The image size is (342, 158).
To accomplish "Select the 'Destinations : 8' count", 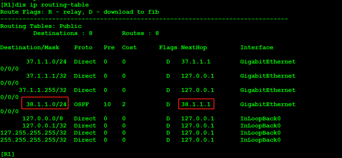I will pos(63,33).
